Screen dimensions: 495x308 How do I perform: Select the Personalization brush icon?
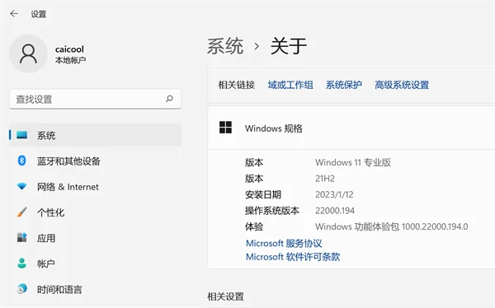pyautogui.click(x=21, y=212)
